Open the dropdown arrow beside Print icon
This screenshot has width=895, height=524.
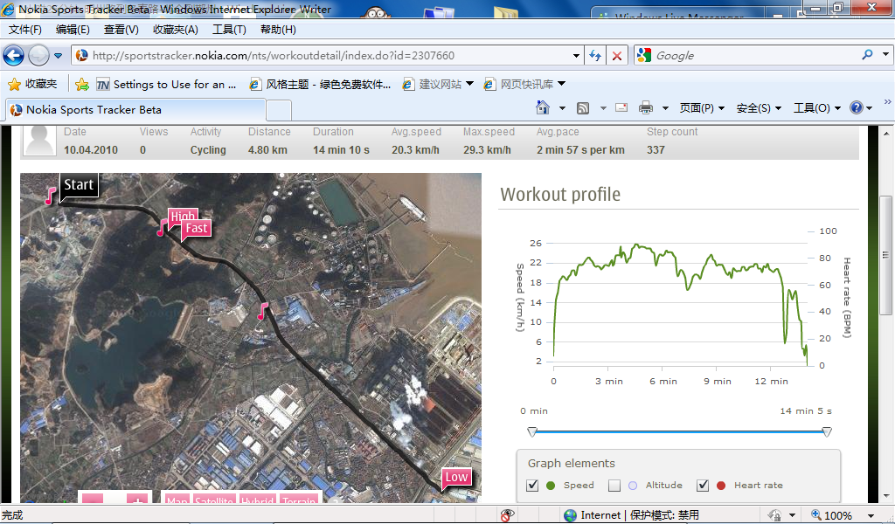click(x=665, y=107)
